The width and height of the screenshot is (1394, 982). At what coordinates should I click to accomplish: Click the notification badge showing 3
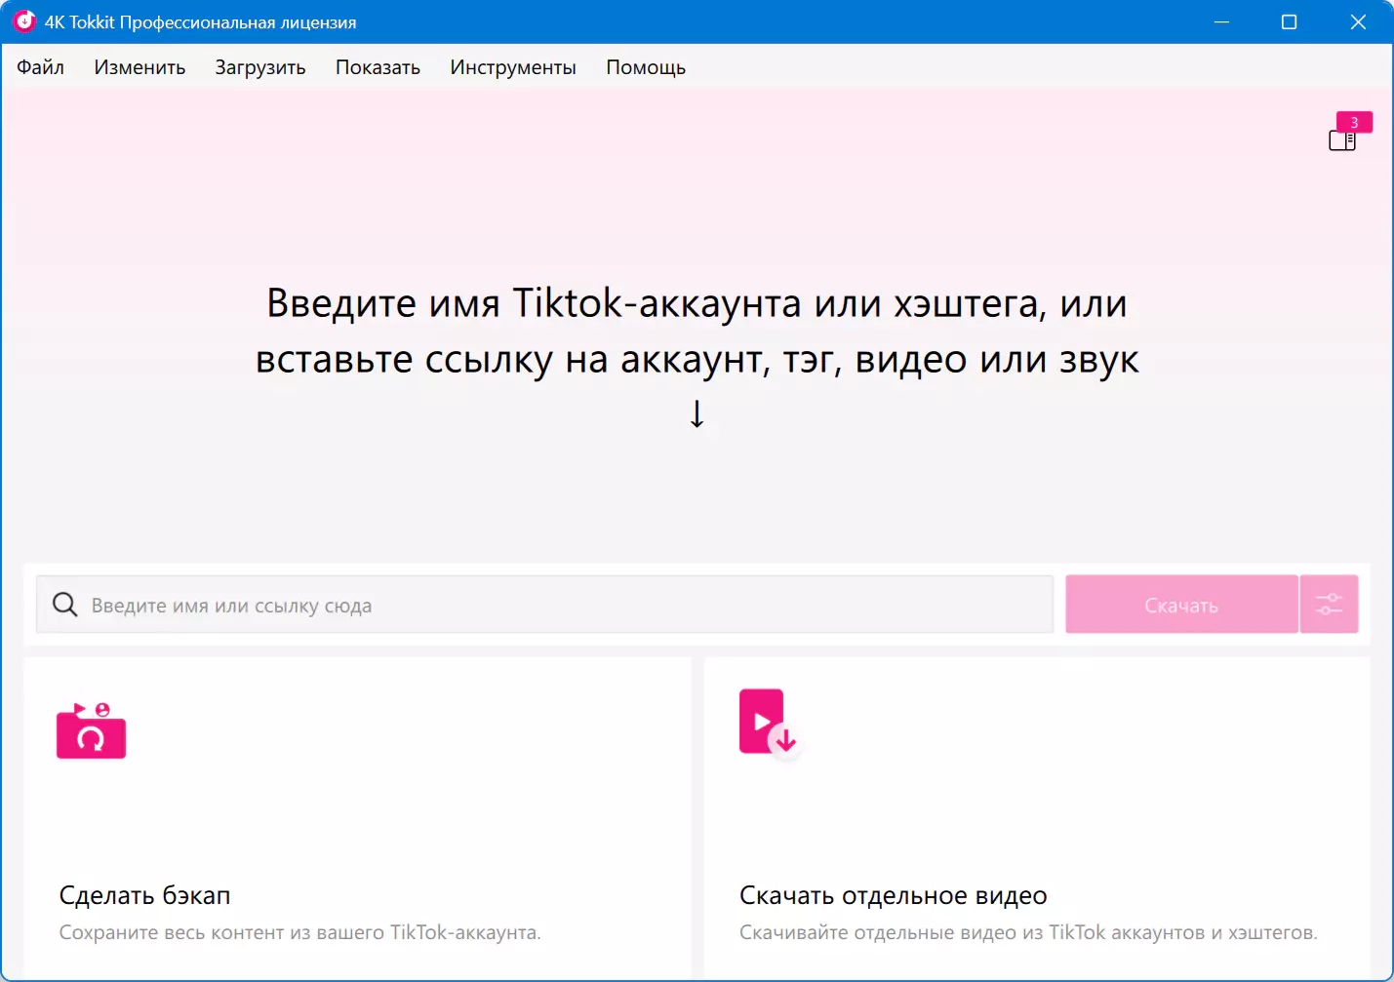click(x=1354, y=122)
